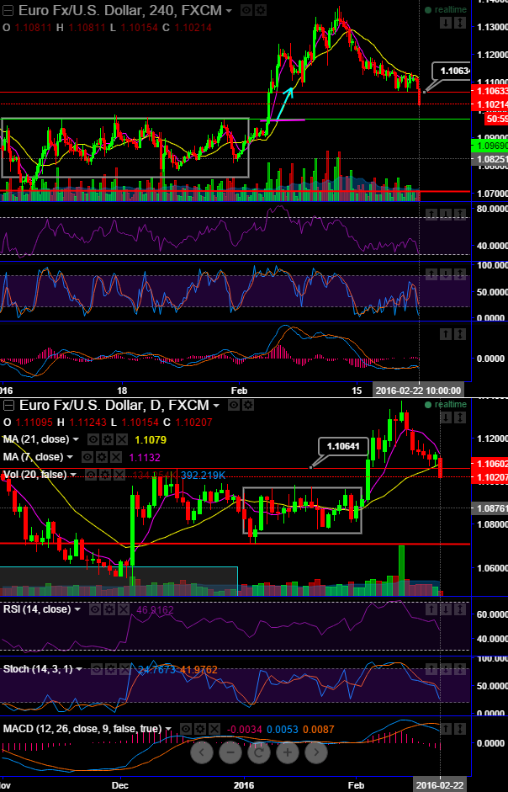
Task: Open dropdown beside Euro Fx/U.S. Dollar, D, FXCM
Action: coord(217,405)
